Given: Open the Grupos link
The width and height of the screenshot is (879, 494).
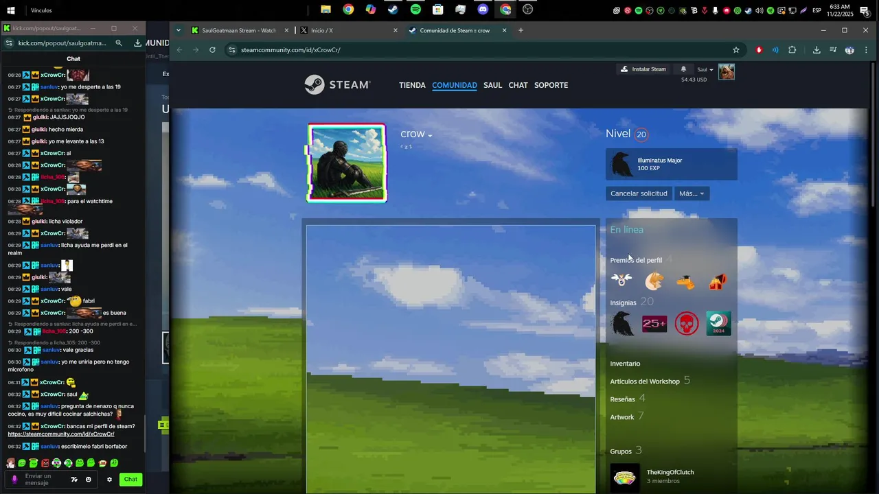Looking at the screenshot, I should (x=621, y=451).
